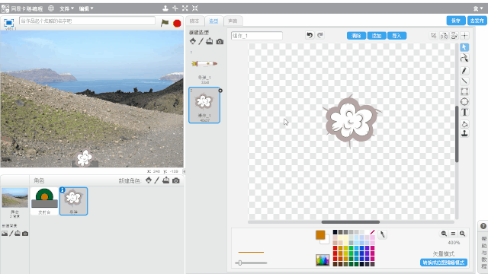Screen dimensions: 488x274
Task: Click the 导入 import button
Action: tap(396, 36)
